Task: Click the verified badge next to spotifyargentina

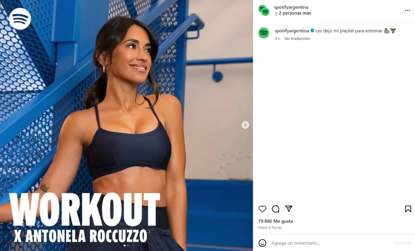Action: coord(312,31)
